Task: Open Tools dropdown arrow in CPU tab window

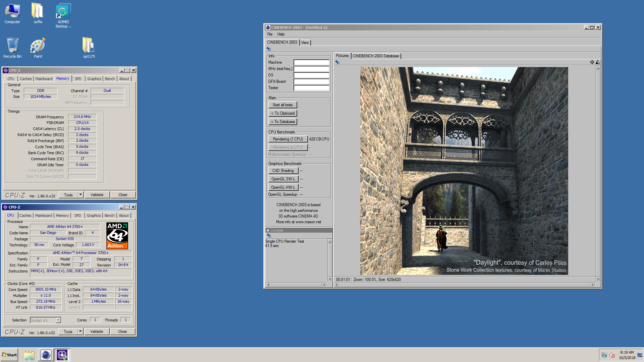Action: (x=80, y=331)
